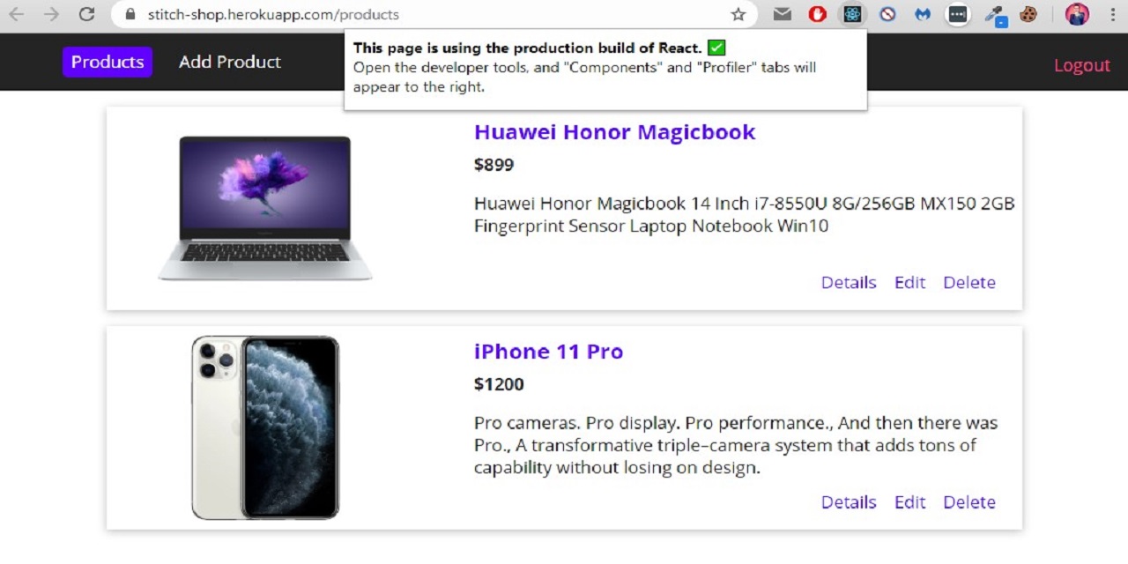Delete the iPhone 11 Pro product
The width and height of the screenshot is (1128, 564).
tap(969, 502)
